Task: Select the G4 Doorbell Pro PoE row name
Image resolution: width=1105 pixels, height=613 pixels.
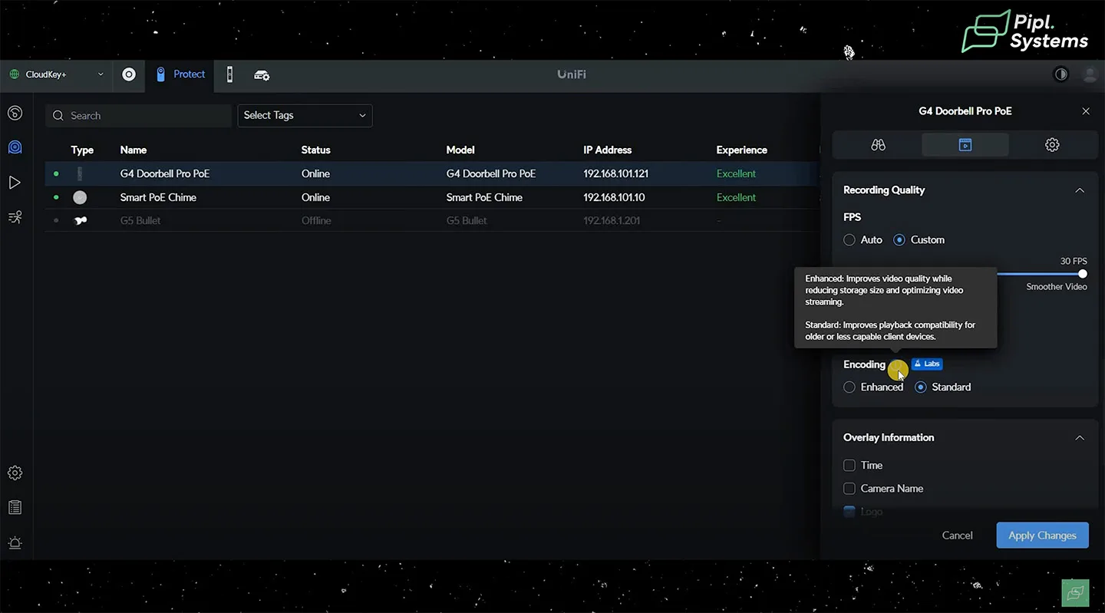Action: tap(165, 174)
